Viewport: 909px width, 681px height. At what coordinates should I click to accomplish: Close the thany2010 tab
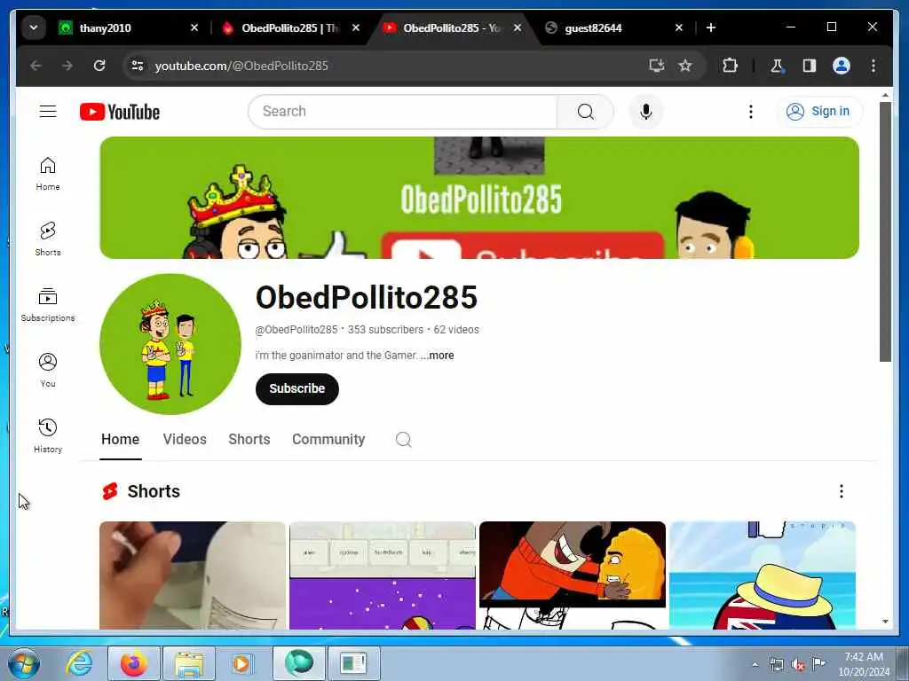194,27
